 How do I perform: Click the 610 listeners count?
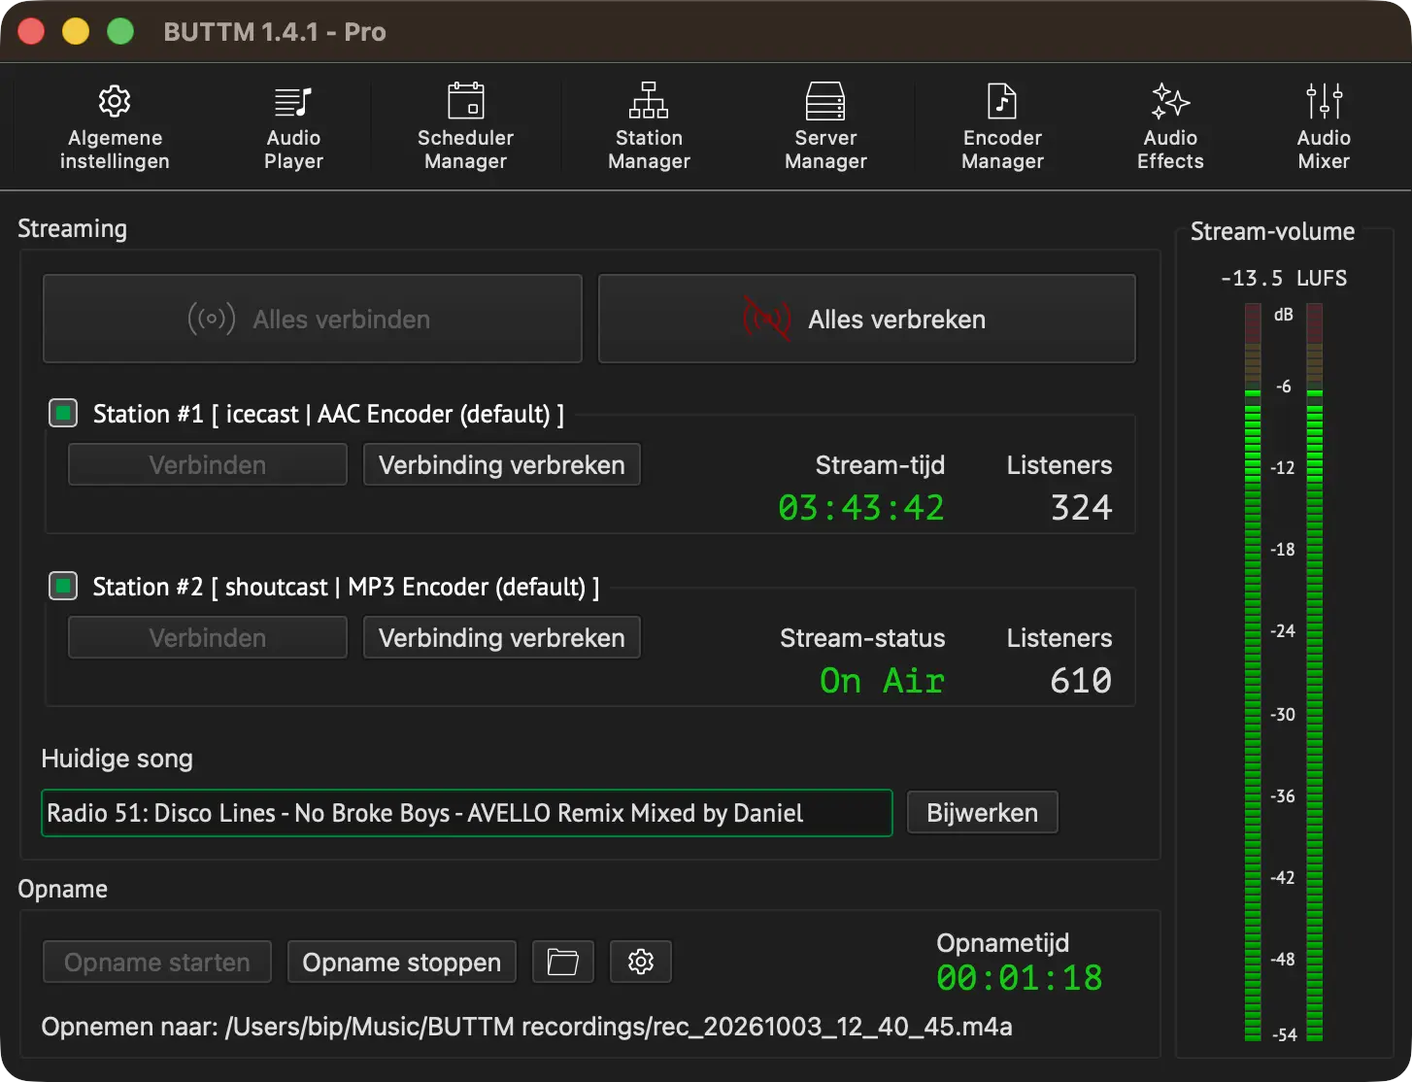pos(1081,681)
